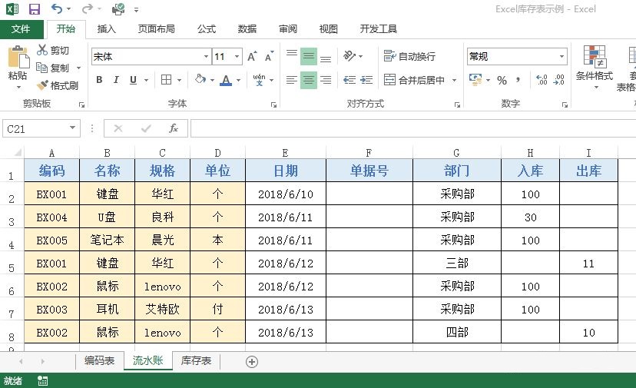Image resolution: width=636 pixels, height=388 pixels.
Task: Click the increase font size icon
Action: pos(253,57)
